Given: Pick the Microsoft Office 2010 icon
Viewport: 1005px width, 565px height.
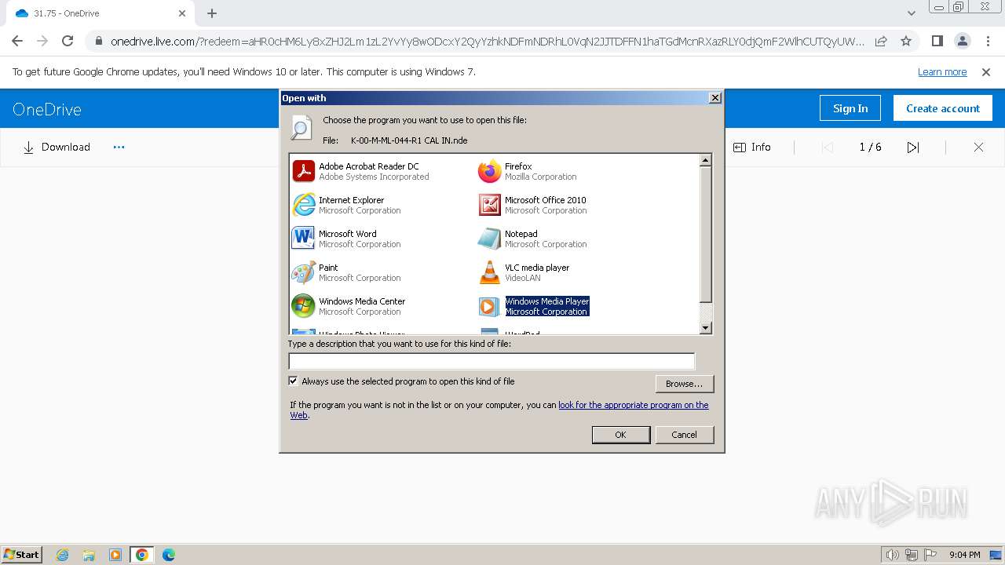Looking at the screenshot, I should tap(489, 205).
